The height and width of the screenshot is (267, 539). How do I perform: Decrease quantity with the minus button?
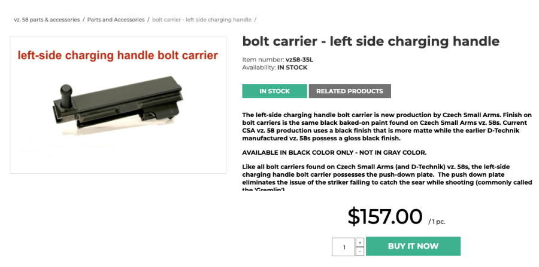tap(359, 251)
